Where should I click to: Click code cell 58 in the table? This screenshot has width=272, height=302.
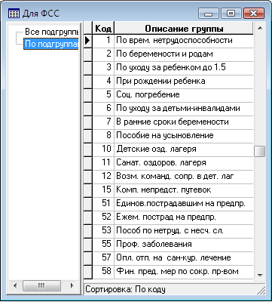coord(103,272)
